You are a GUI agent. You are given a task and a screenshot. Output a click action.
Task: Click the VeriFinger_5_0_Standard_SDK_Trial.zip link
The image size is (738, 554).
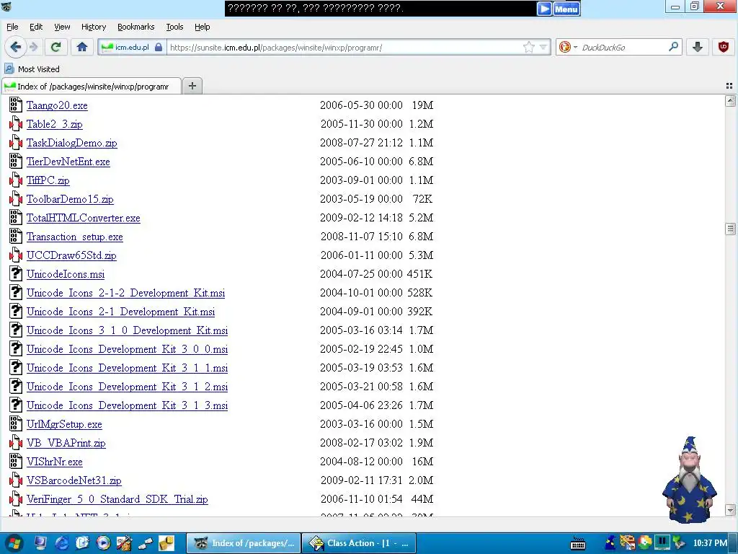click(117, 499)
